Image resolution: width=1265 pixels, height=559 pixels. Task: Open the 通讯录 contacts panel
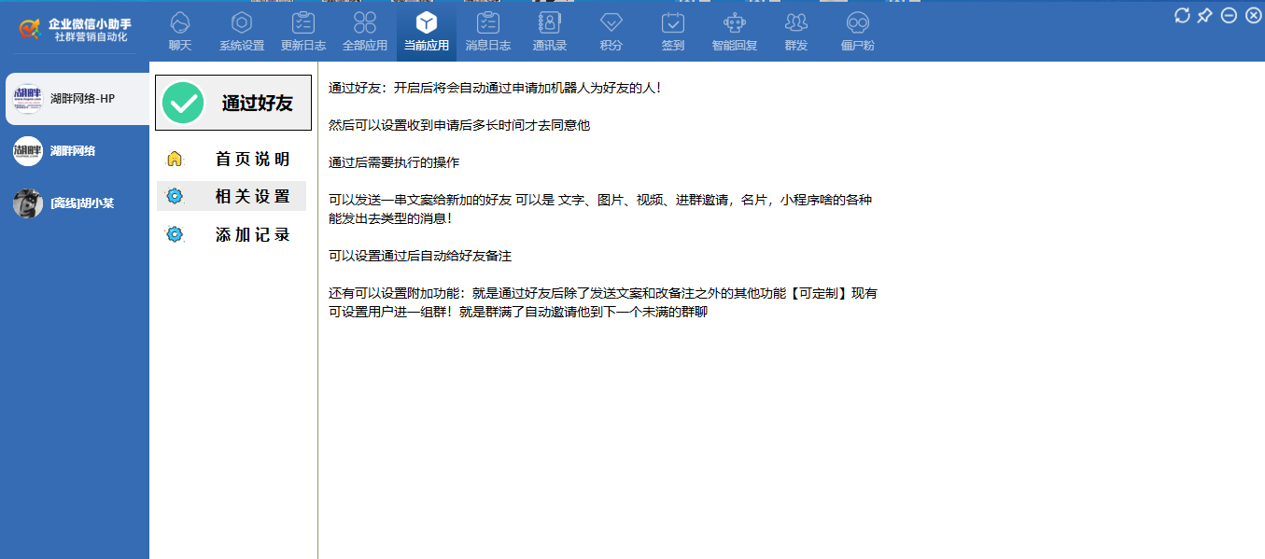click(549, 28)
